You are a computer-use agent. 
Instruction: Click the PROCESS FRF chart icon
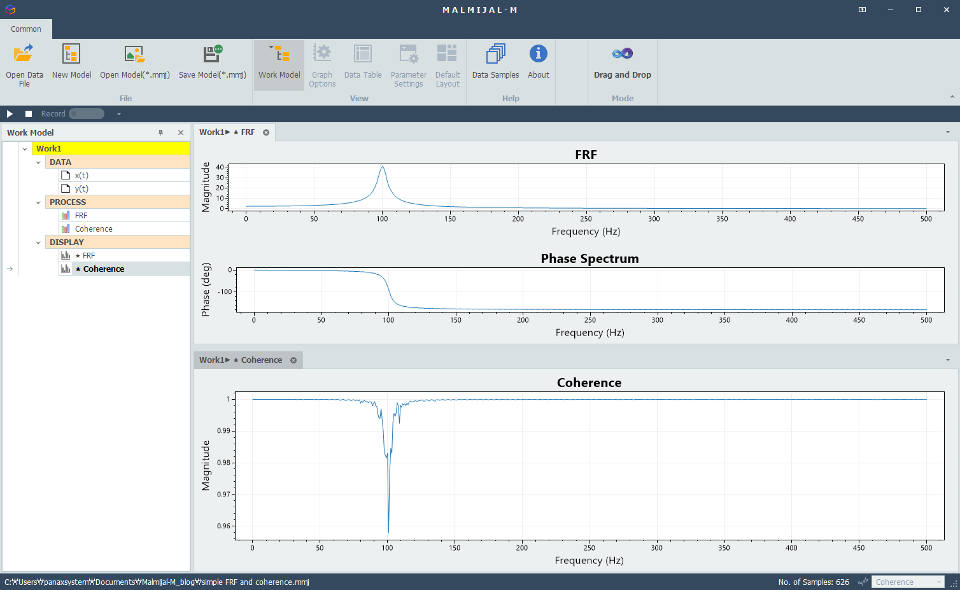pyautogui.click(x=66, y=215)
